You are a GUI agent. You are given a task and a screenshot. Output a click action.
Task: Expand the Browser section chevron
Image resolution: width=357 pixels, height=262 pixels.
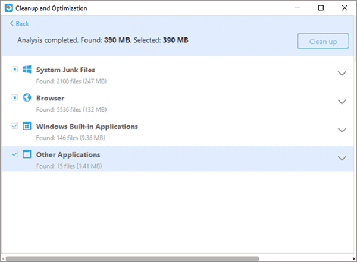pos(342,102)
